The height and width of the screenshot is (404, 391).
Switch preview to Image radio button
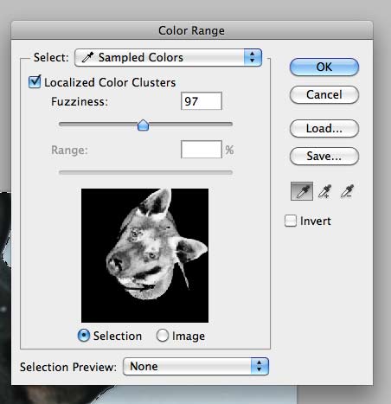(163, 336)
